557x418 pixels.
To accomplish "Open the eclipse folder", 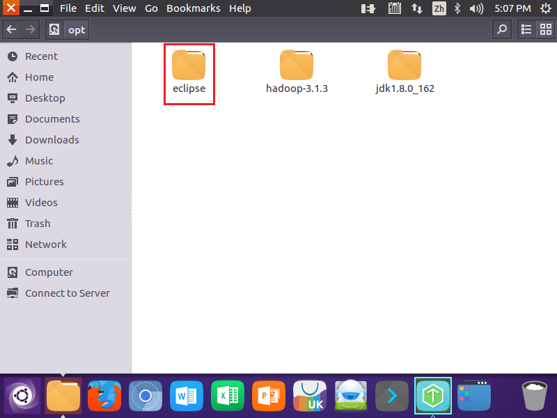I will (189, 72).
